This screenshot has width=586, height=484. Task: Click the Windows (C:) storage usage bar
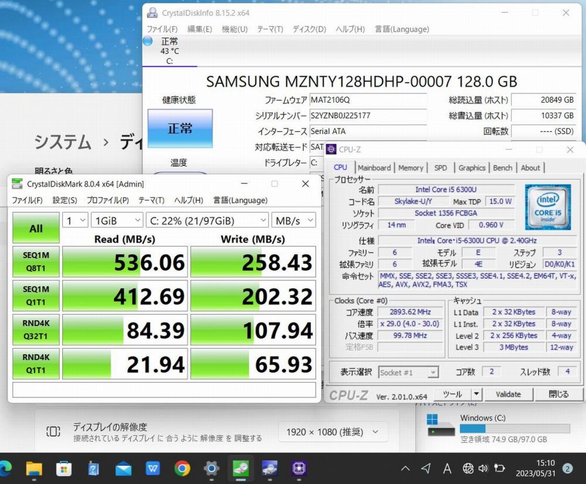pos(515,428)
